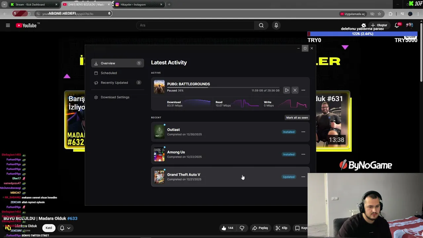Click the Outlast game thumbnail
The height and width of the screenshot is (238, 423).
(x=159, y=132)
